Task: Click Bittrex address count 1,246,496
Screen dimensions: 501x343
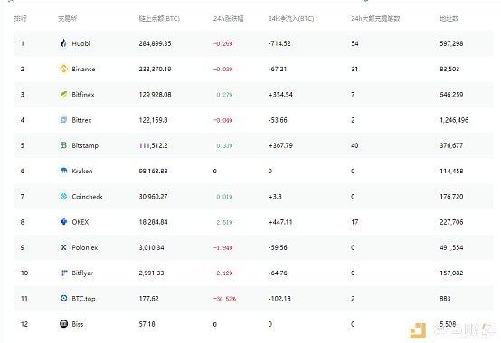Action: [454, 120]
